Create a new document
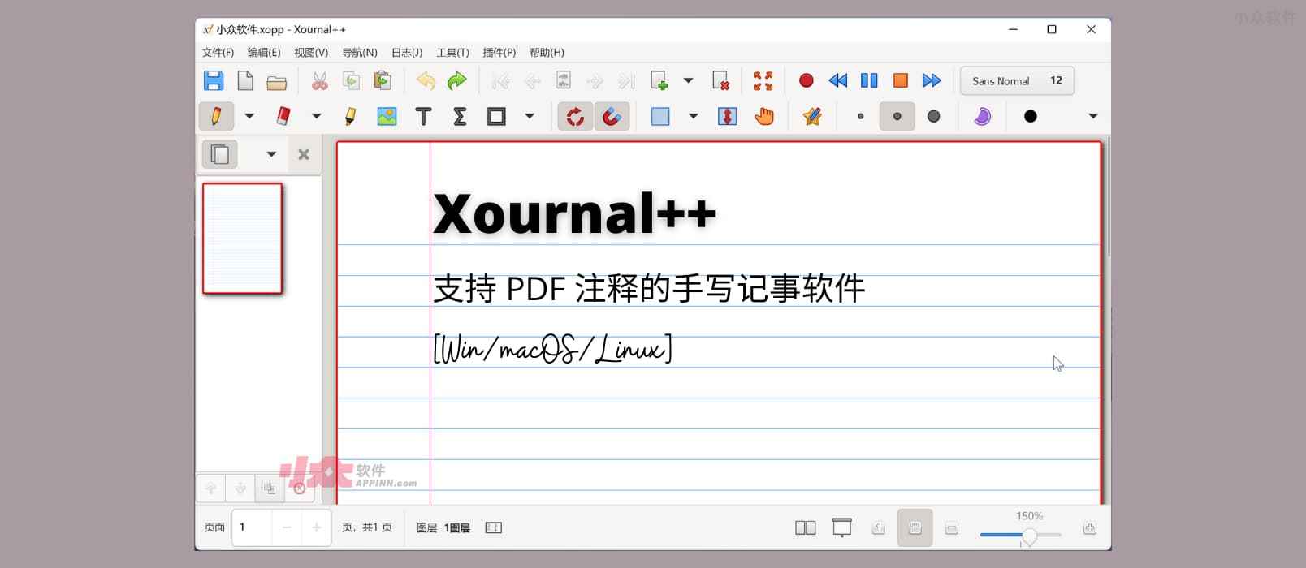This screenshot has width=1306, height=568. [245, 80]
